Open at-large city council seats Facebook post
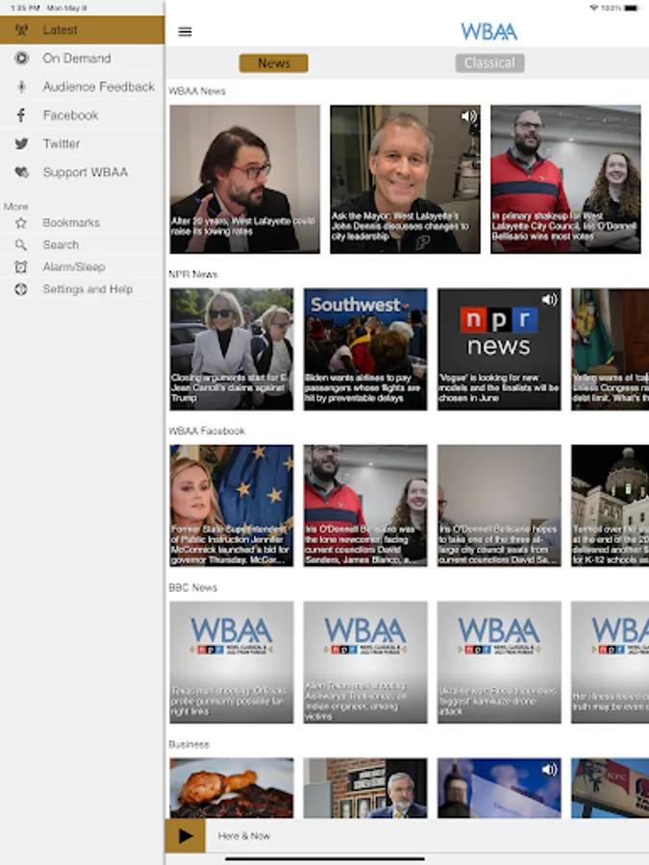Image resolution: width=649 pixels, height=865 pixels. (x=499, y=506)
